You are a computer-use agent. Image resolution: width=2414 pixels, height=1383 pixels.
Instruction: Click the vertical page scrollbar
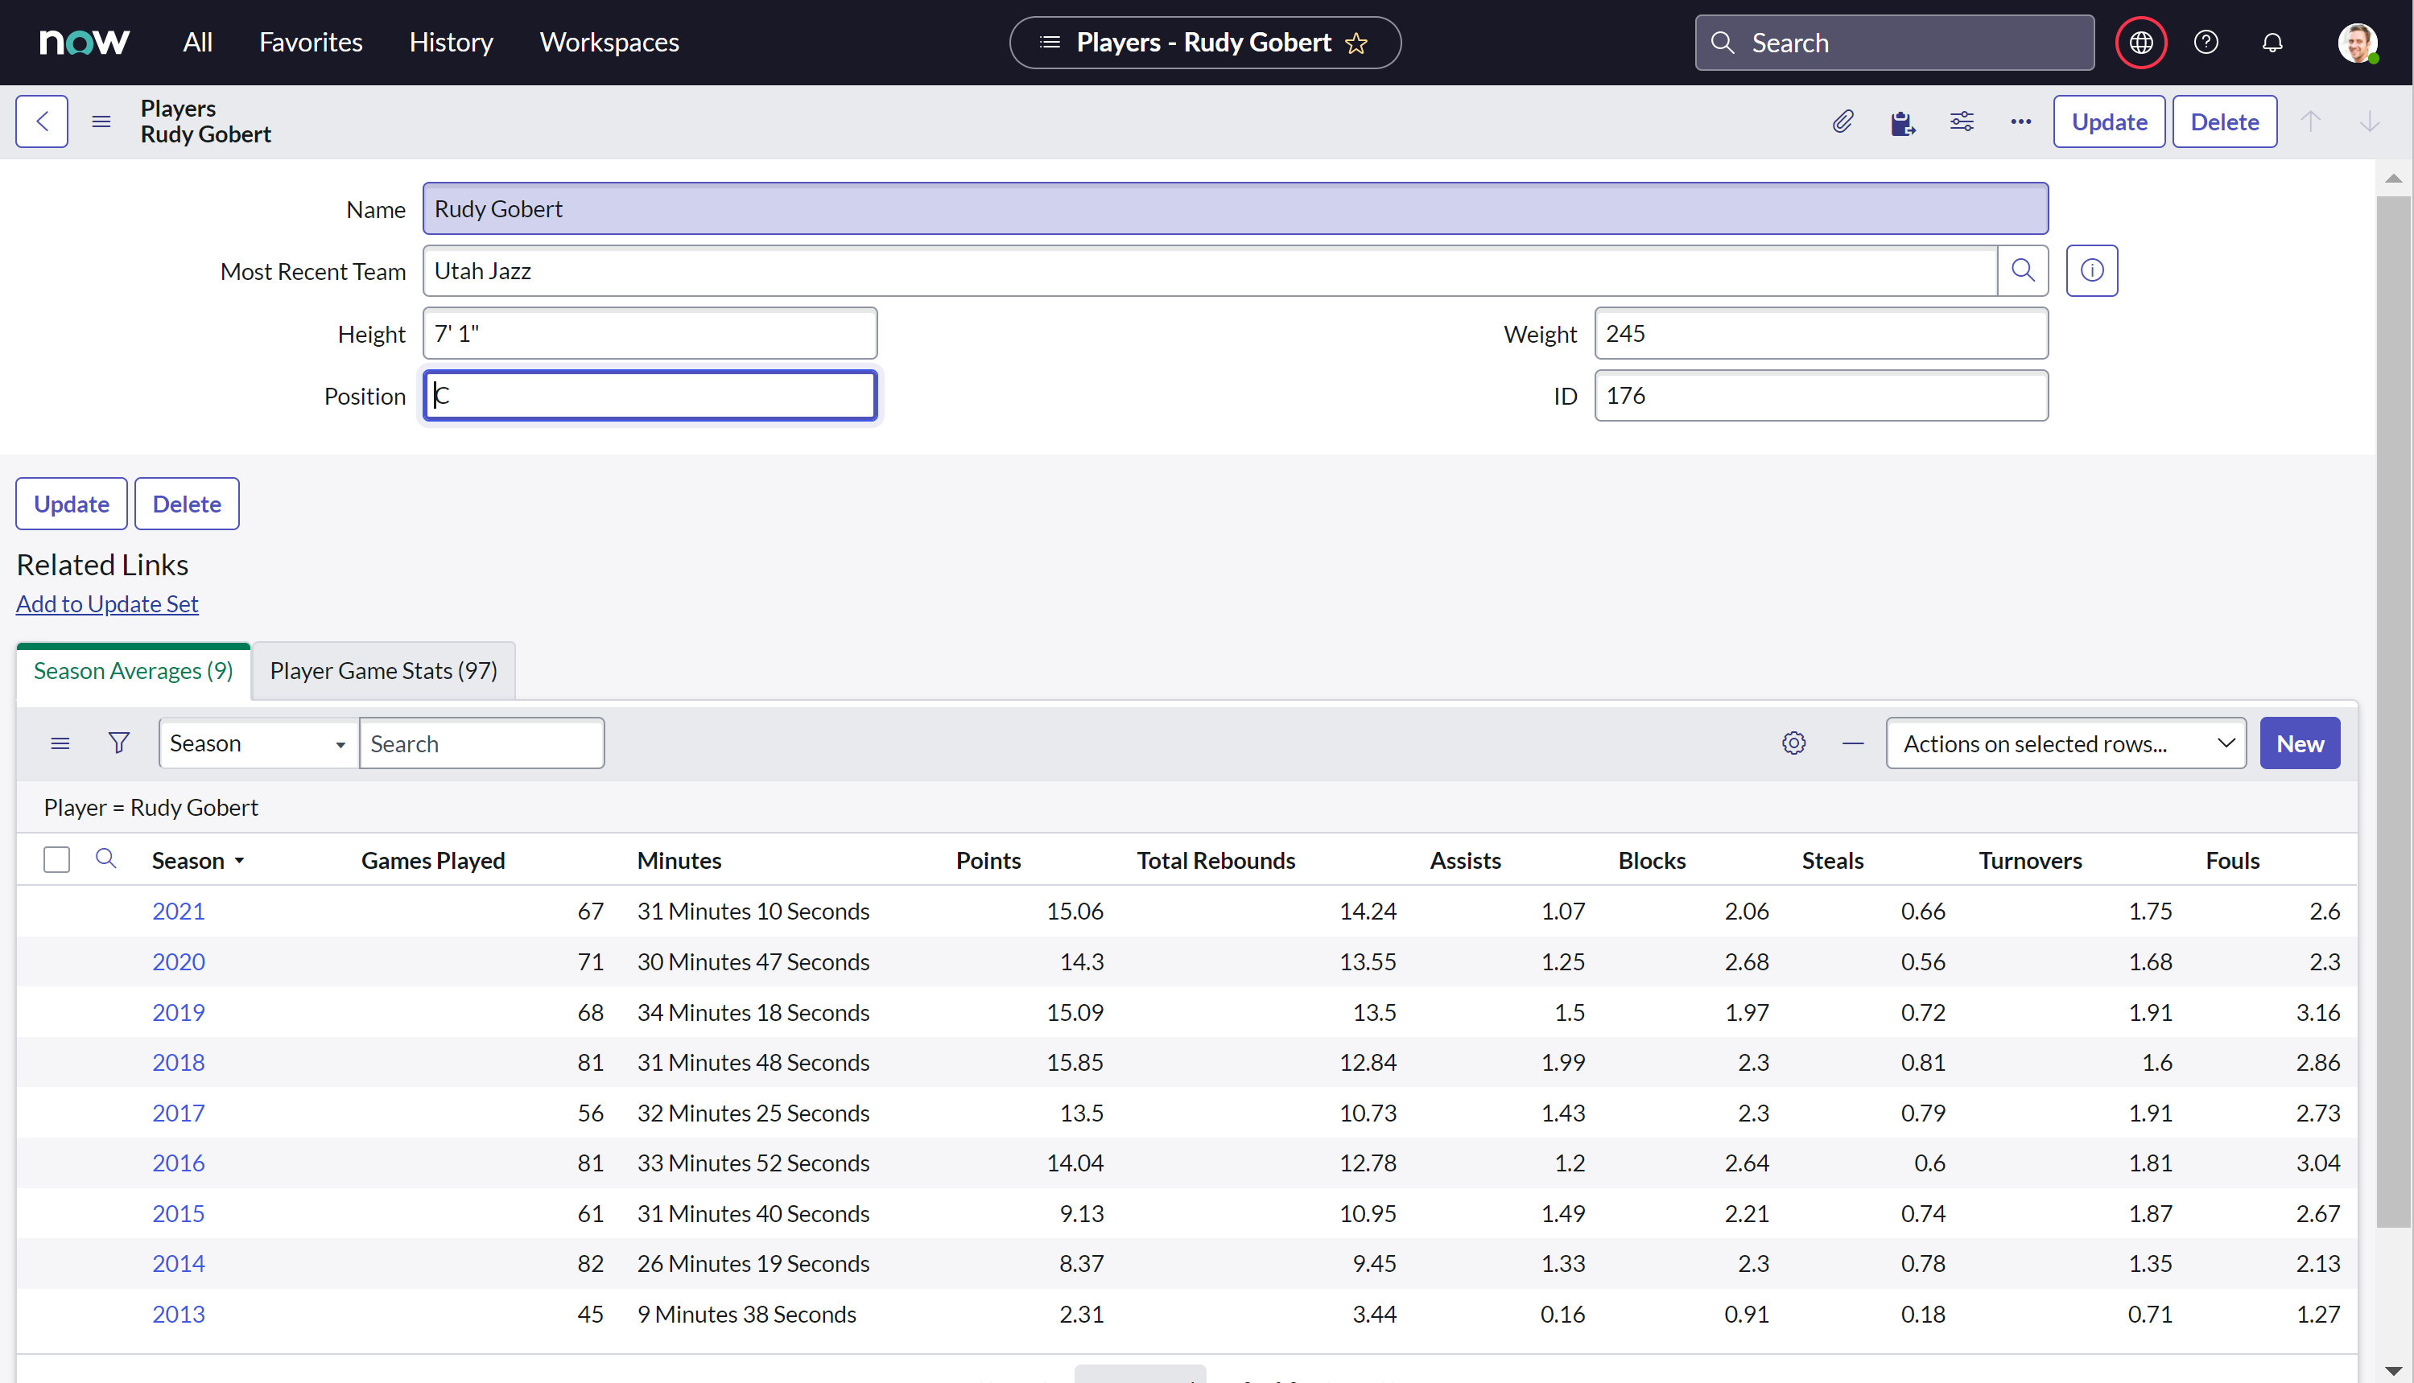(x=2393, y=712)
